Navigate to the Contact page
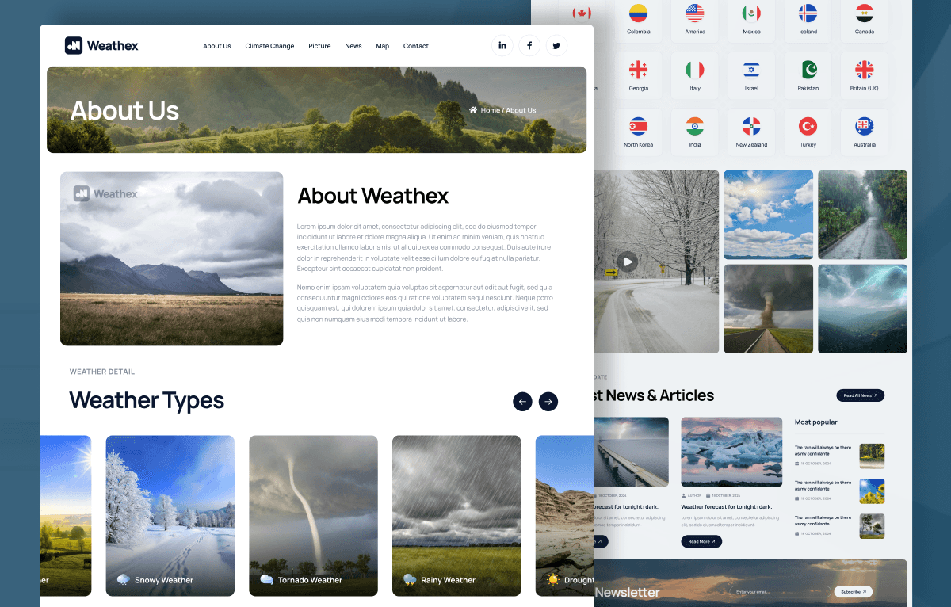Viewport: 951px width, 607px height. 415,46
